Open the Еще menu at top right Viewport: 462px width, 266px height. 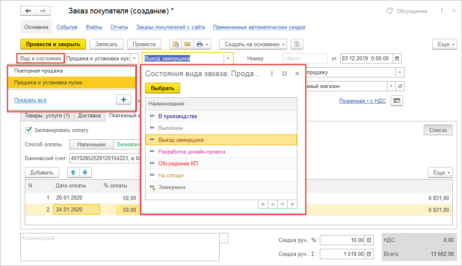tap(443, 44)
